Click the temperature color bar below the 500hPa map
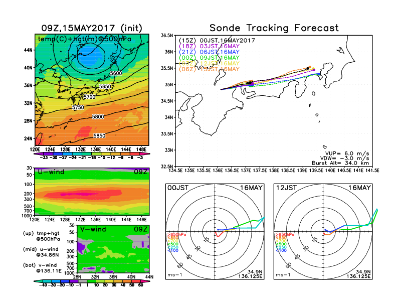Viewport: 397px width, 307px height. (x=91, y=154)
